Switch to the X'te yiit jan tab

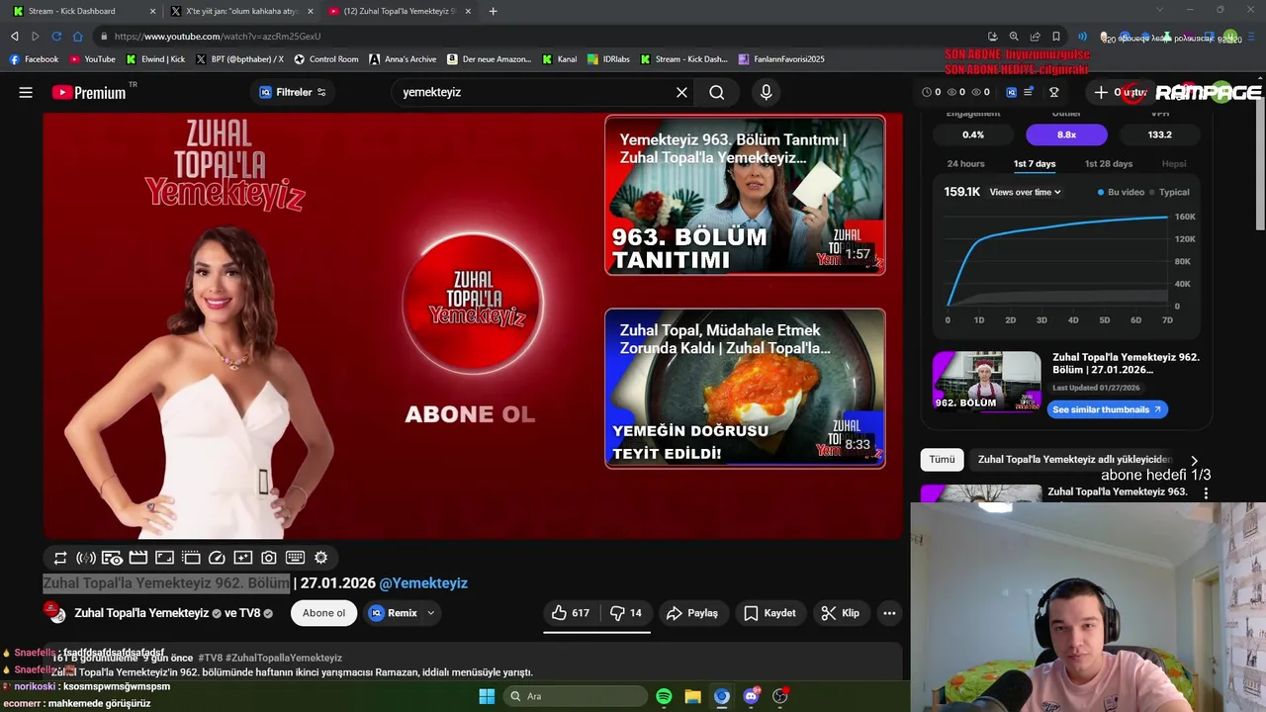click(241, 11)
